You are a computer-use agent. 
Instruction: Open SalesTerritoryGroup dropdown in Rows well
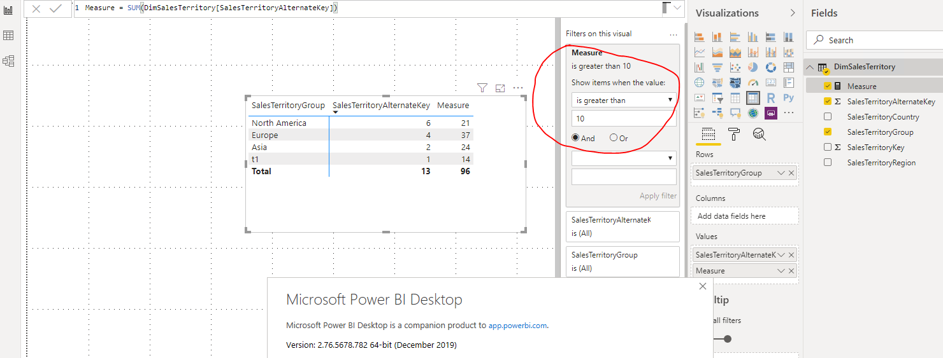coord(782,173)
